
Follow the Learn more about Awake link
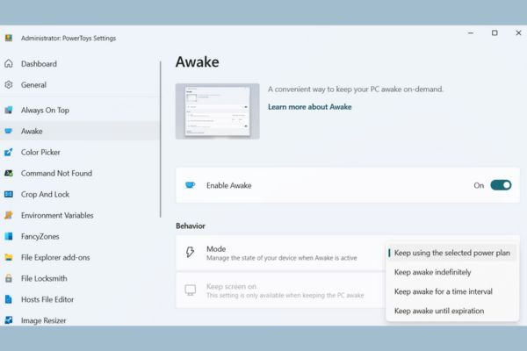pos(309,107)
